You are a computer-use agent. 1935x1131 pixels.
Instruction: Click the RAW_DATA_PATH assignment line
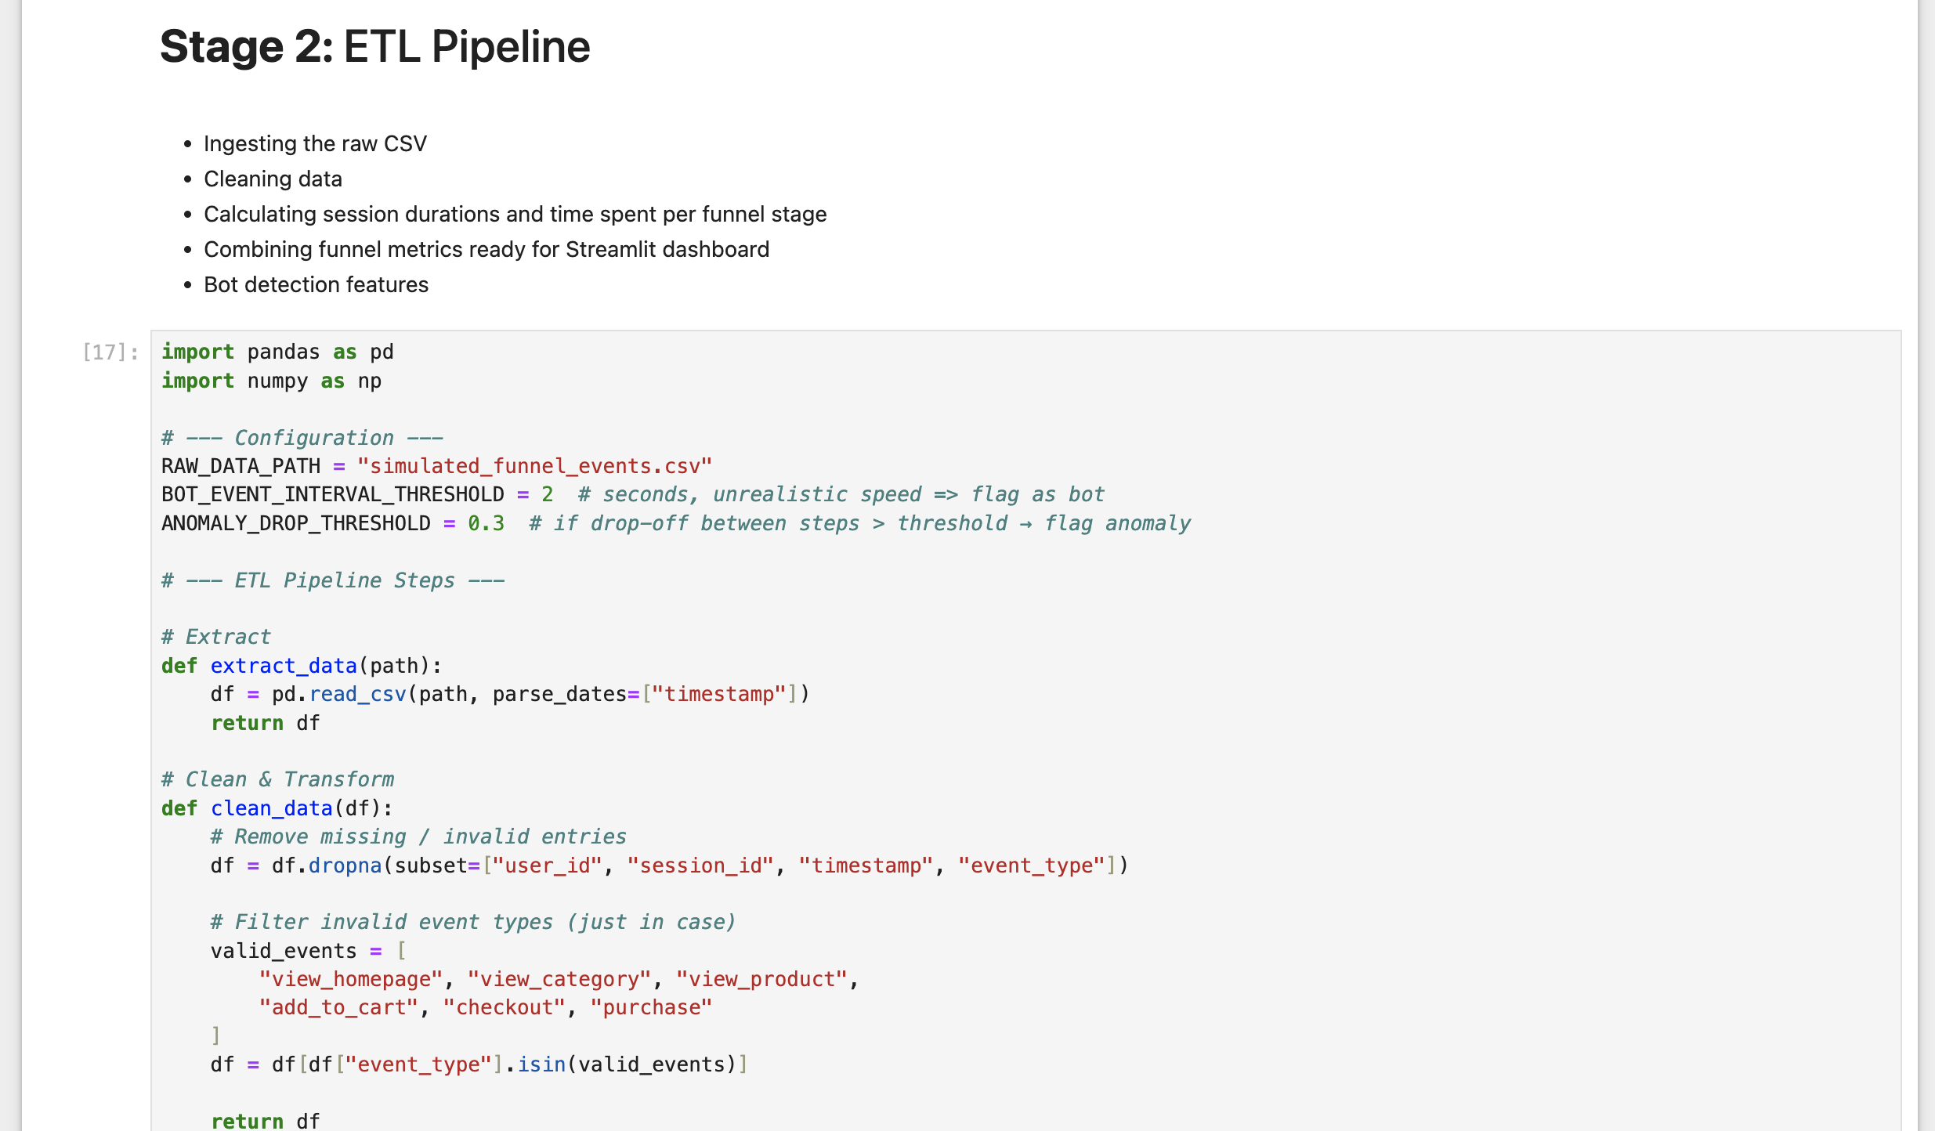(x=436, y=467)
